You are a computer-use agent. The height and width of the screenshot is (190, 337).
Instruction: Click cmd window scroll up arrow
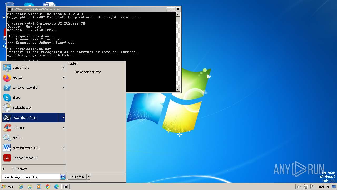(178, 15)
